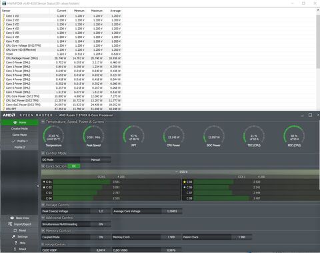The image size is (320, 253).
Task: Open the Game Mode profile
Action: [19, 135]
